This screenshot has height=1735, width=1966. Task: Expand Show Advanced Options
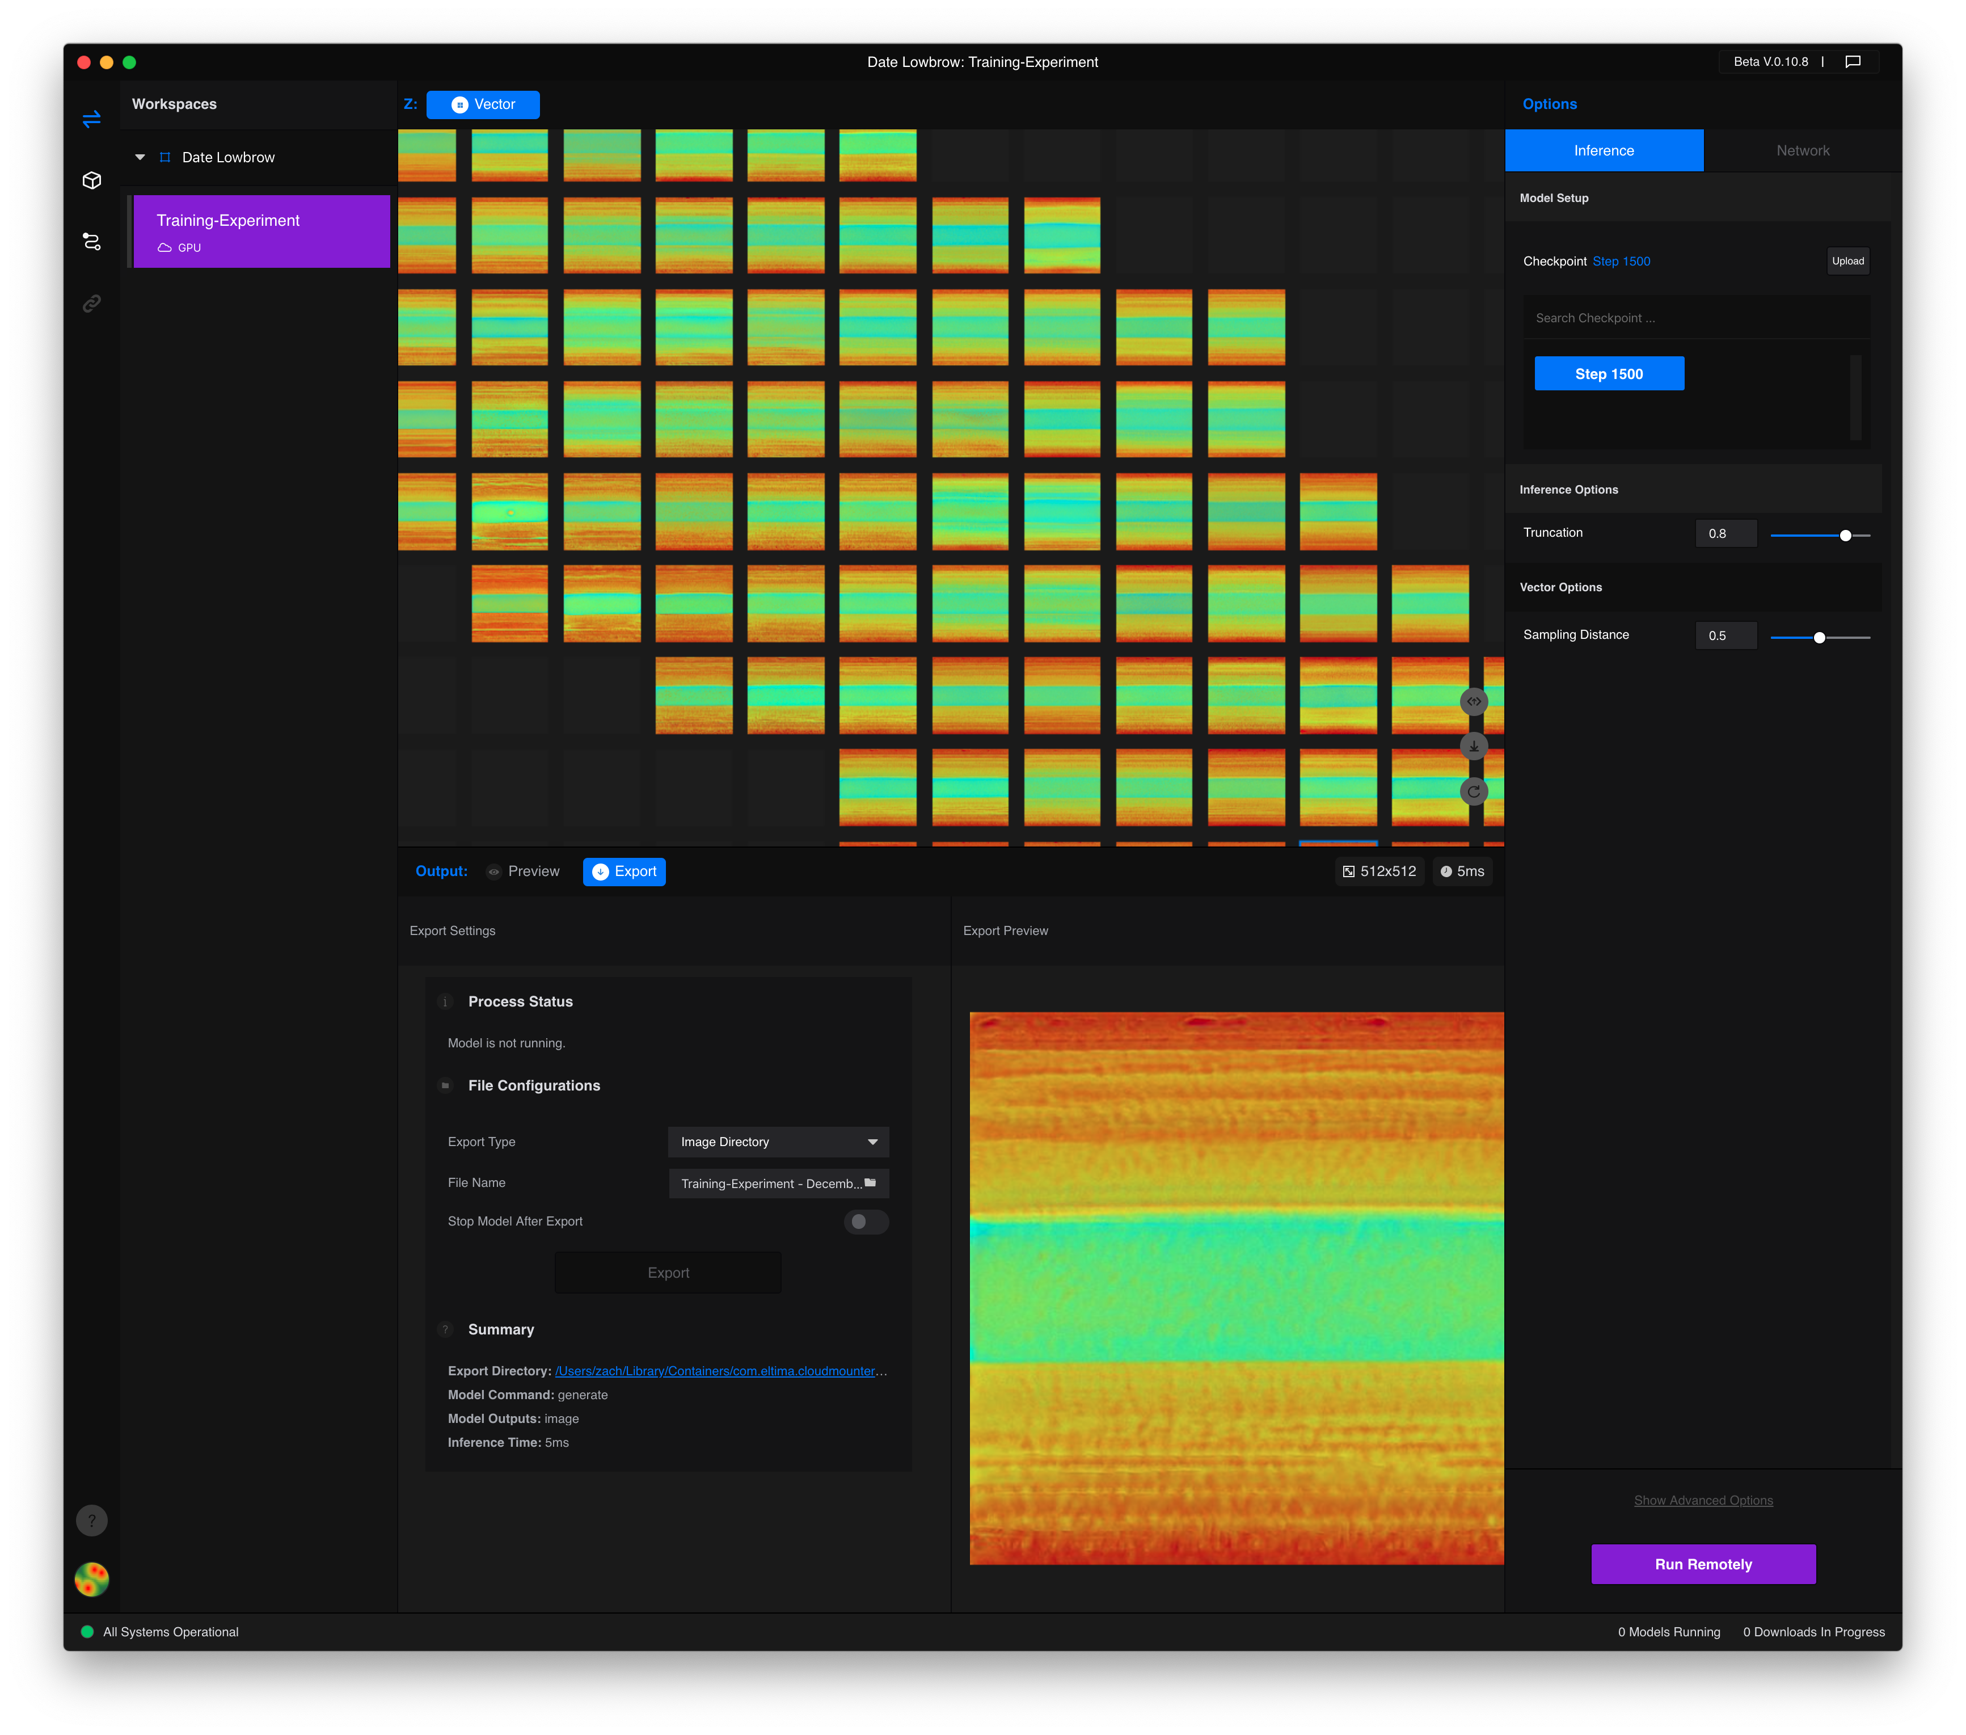[1702, 1500]
